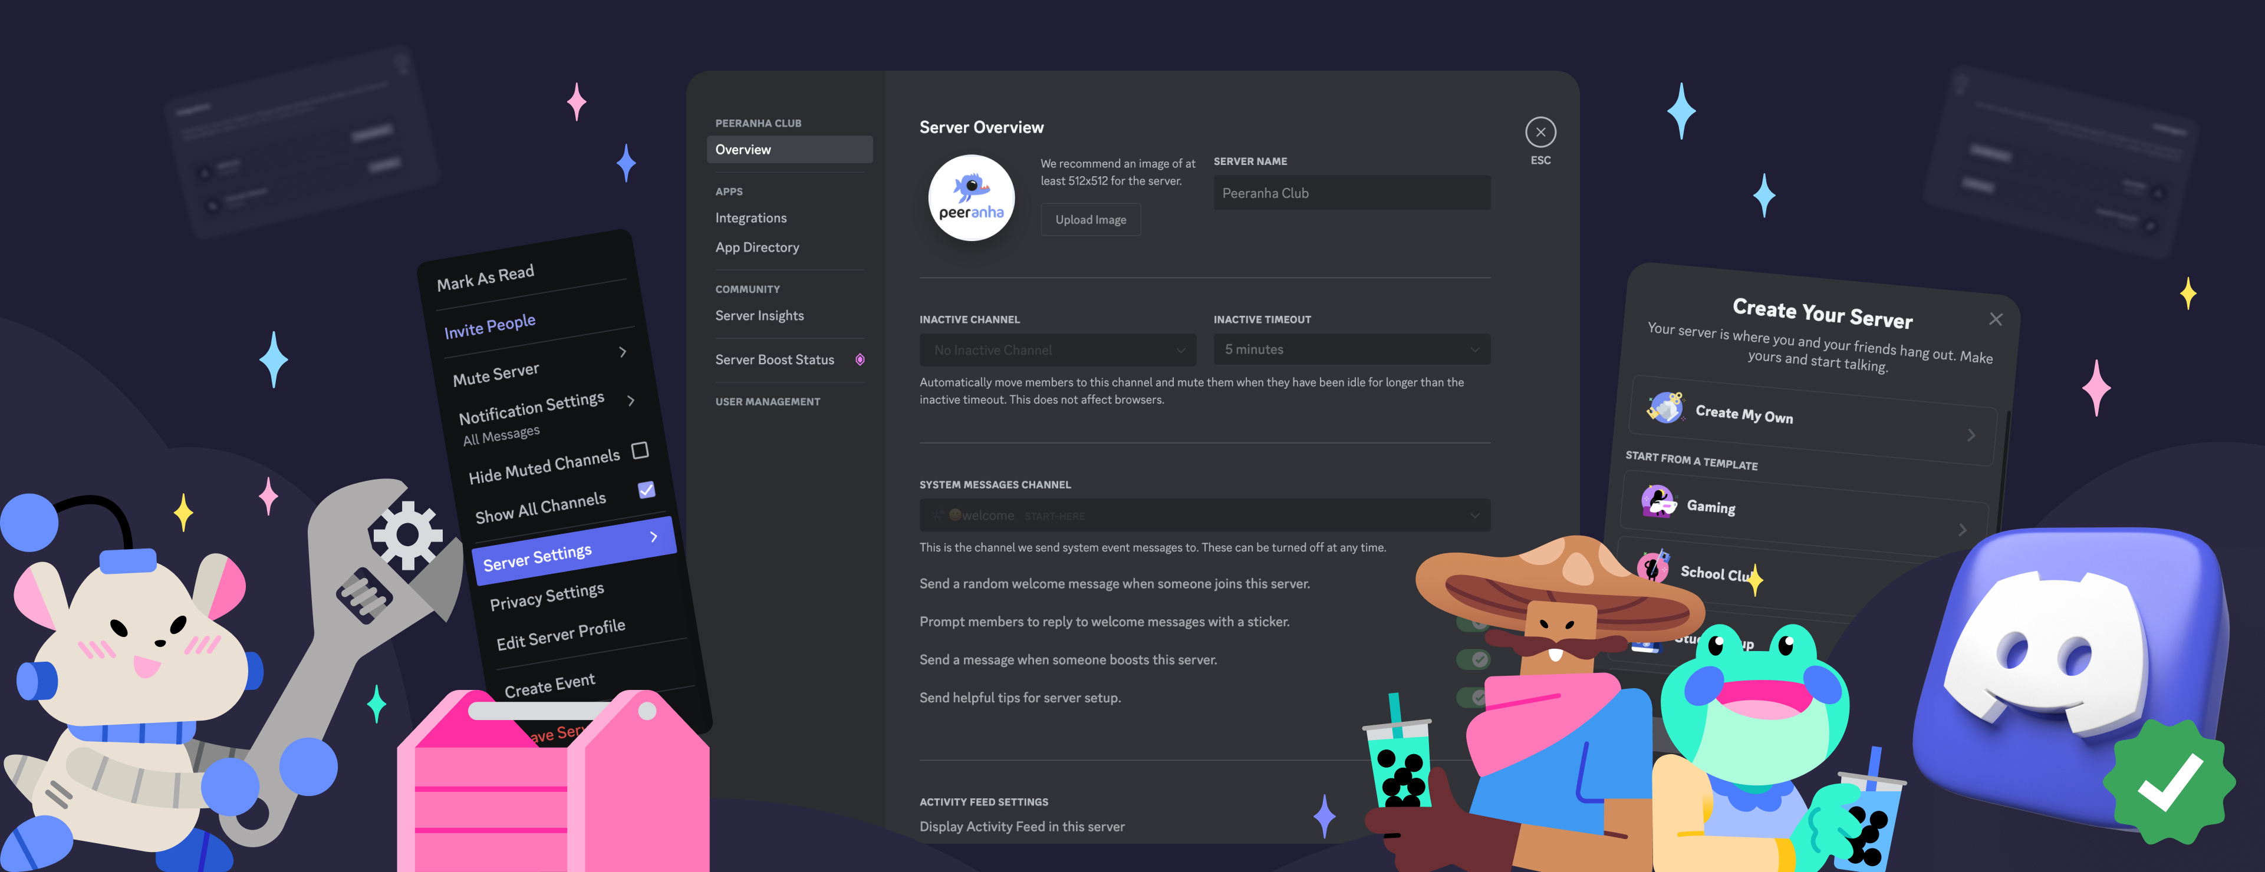Click the Create Your Server title

coord(1823,313)
